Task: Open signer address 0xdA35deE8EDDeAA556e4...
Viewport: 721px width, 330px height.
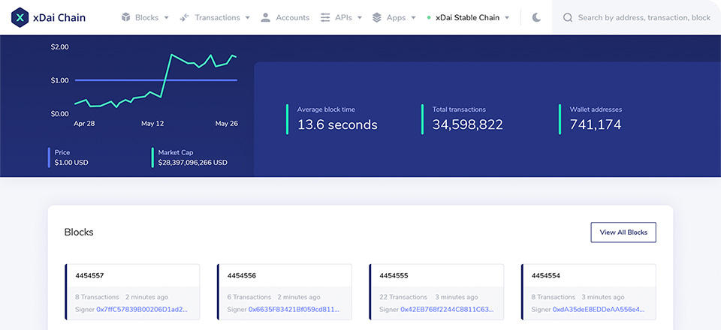Action: (599, 309)
